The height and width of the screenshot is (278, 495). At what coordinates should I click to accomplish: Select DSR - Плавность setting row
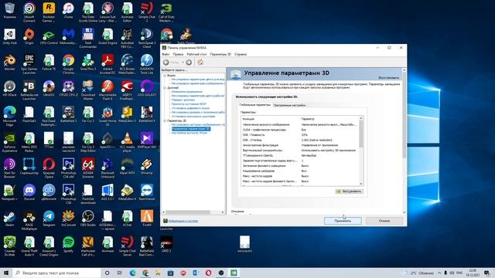click(x=300, y=135)
